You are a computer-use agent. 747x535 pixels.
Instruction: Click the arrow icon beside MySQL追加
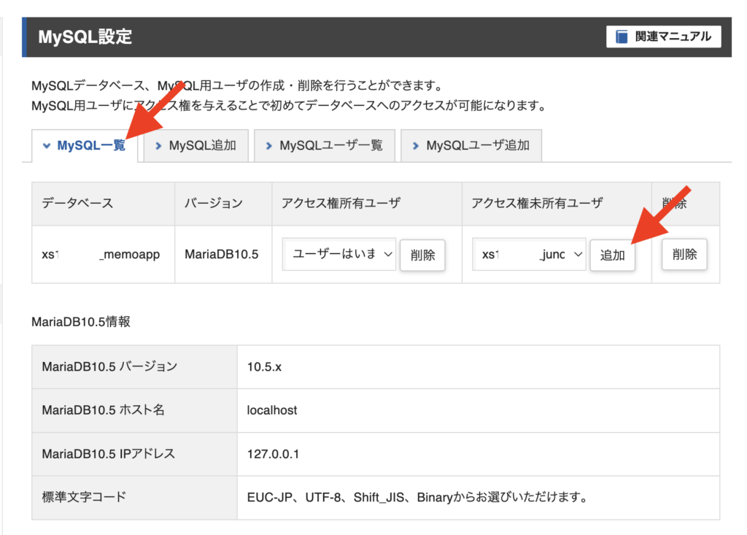click(x=158, y=145)
